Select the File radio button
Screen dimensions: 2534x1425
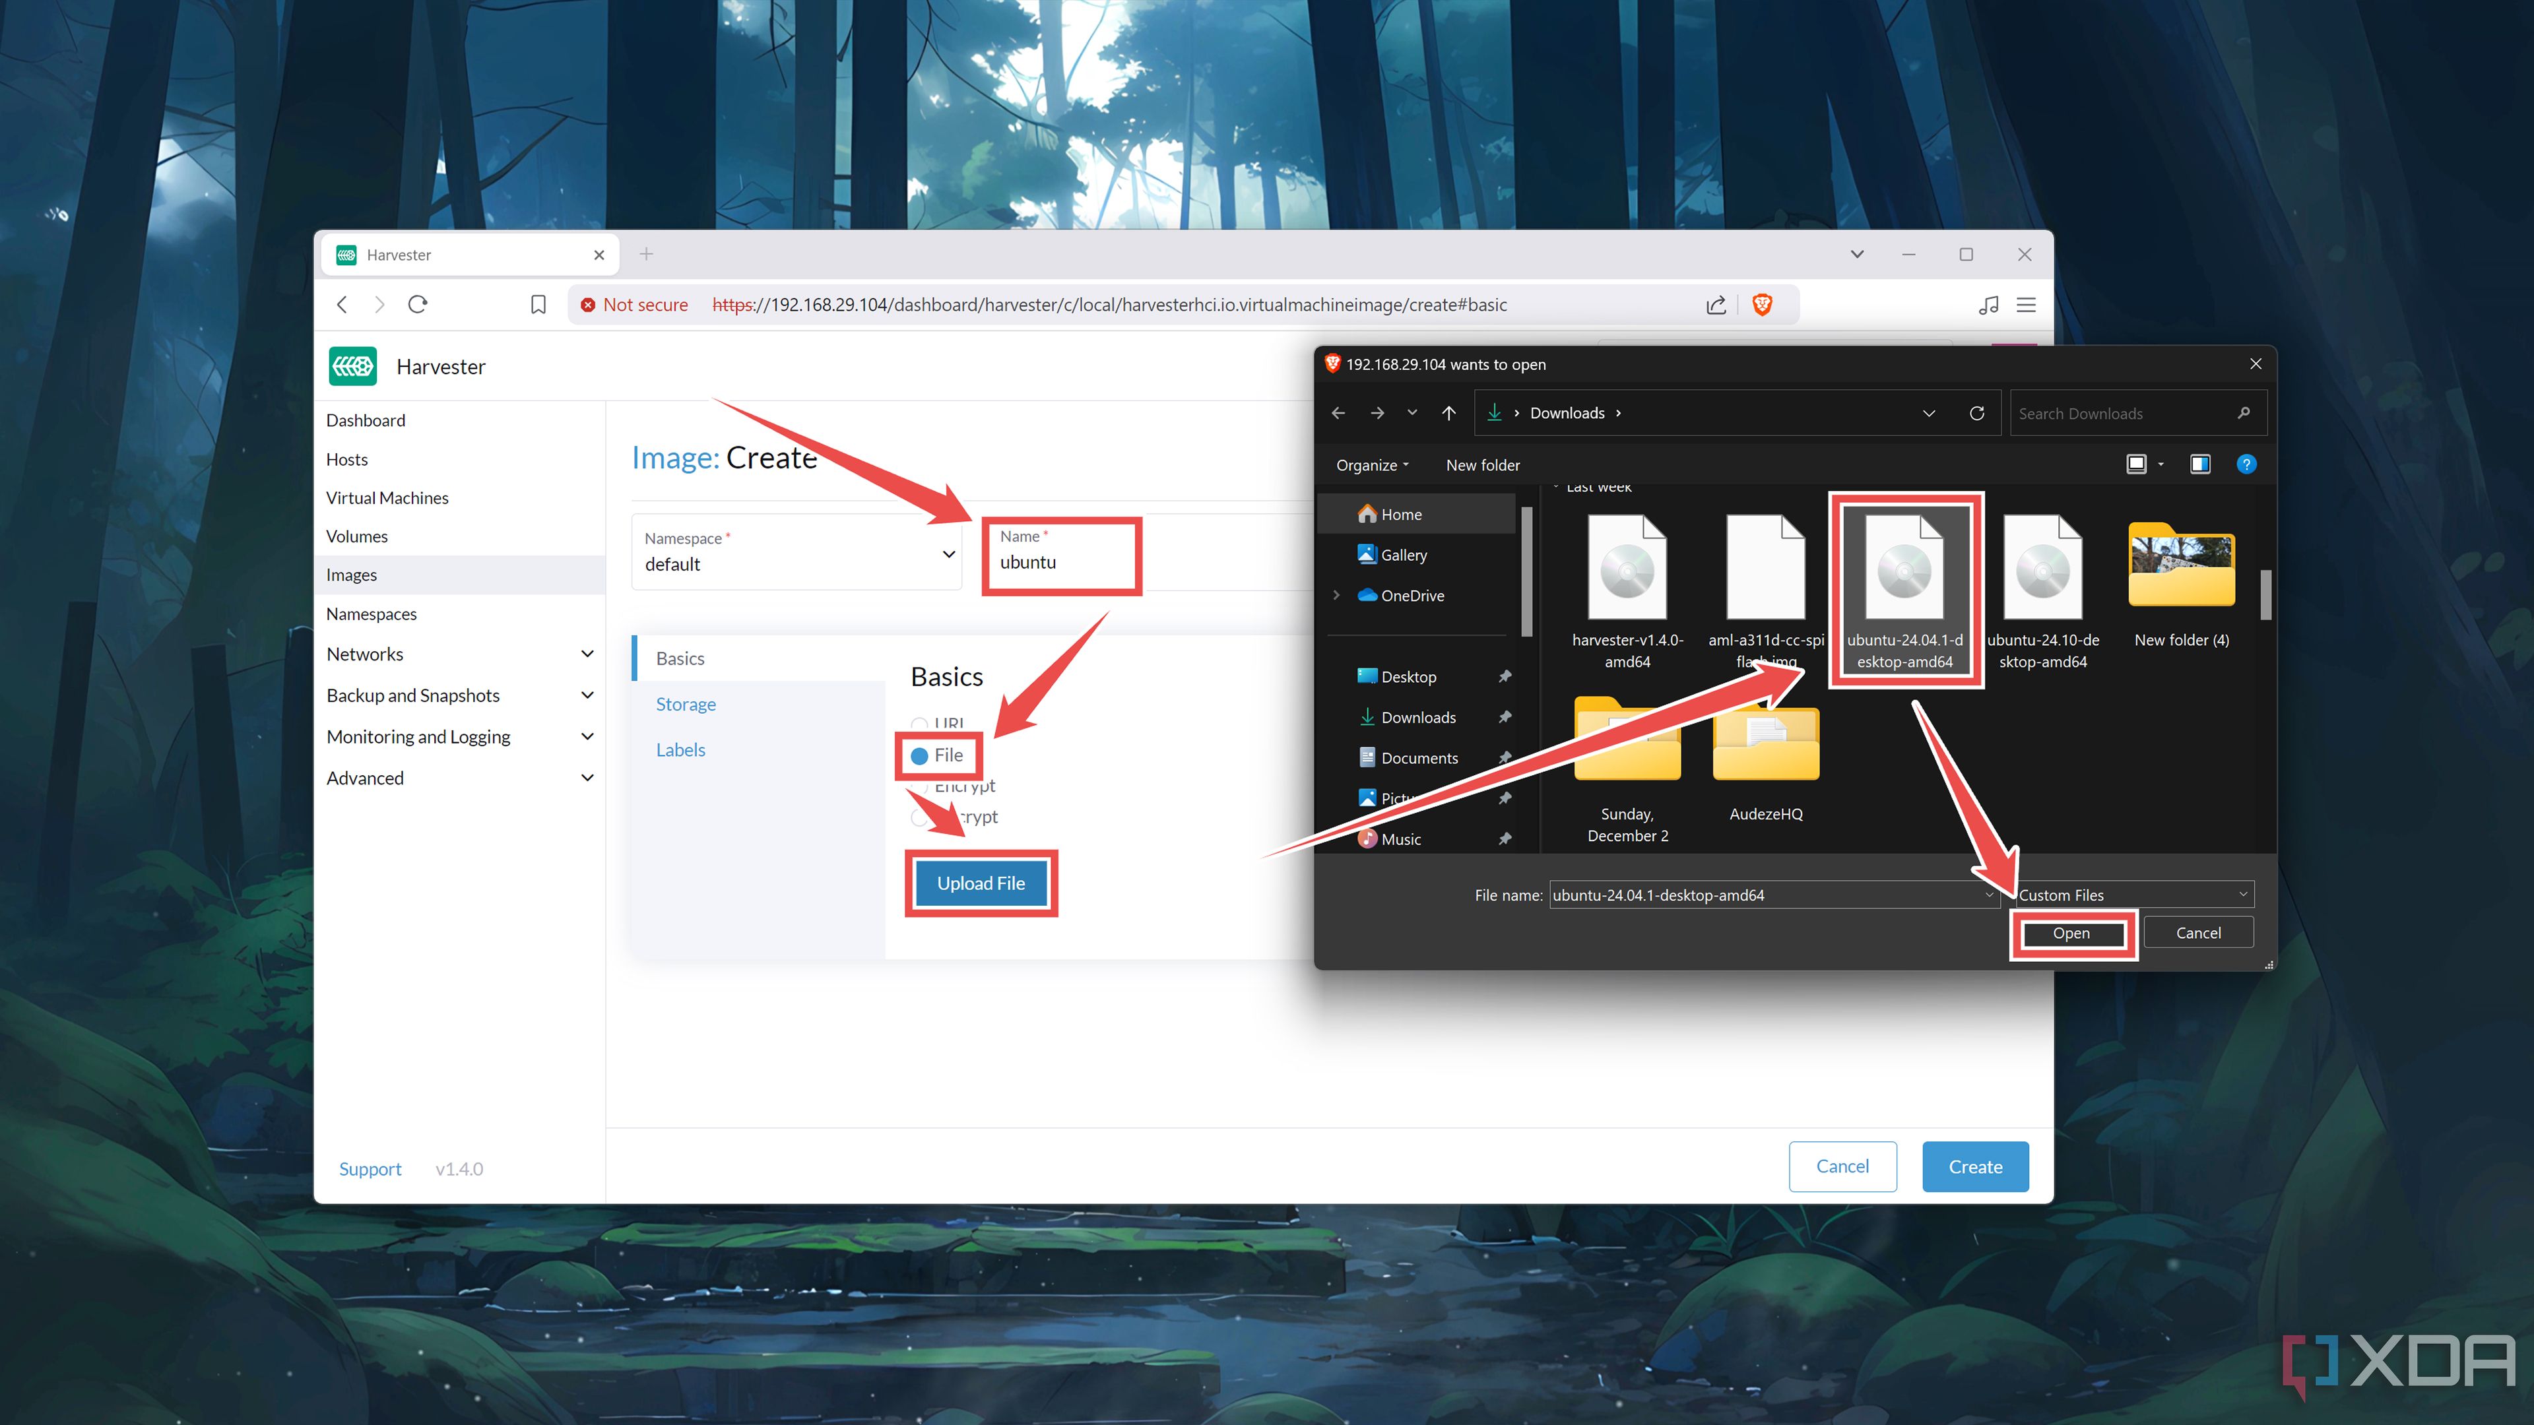click(920, 756)
